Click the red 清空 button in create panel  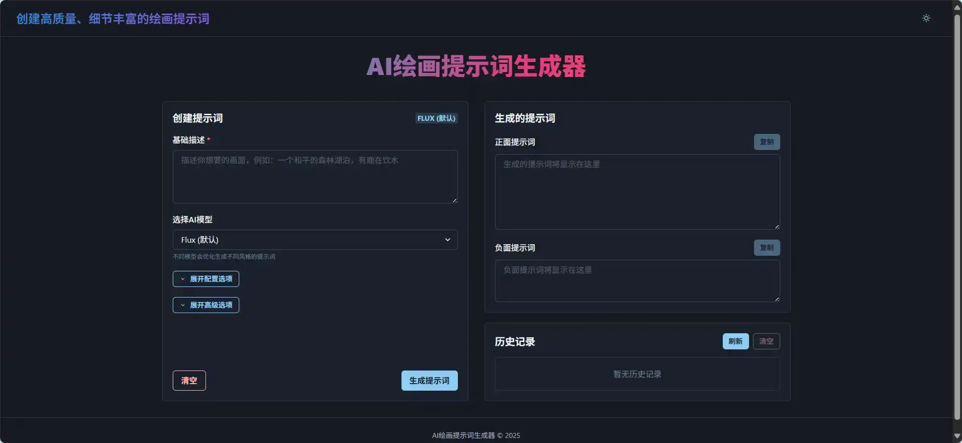tap(189, 381)
